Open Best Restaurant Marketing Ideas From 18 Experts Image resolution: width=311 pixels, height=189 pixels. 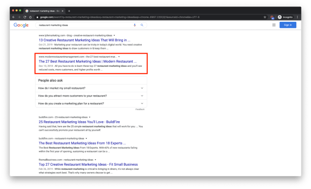point(82,143)
